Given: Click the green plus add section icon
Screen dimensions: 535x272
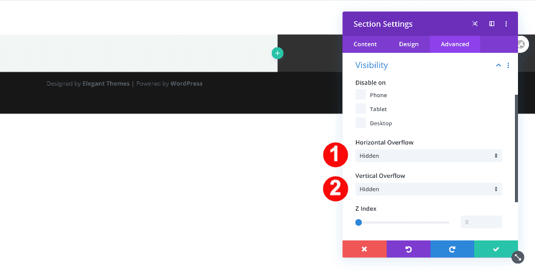Looking at the screenshot, I should point(277,53).
